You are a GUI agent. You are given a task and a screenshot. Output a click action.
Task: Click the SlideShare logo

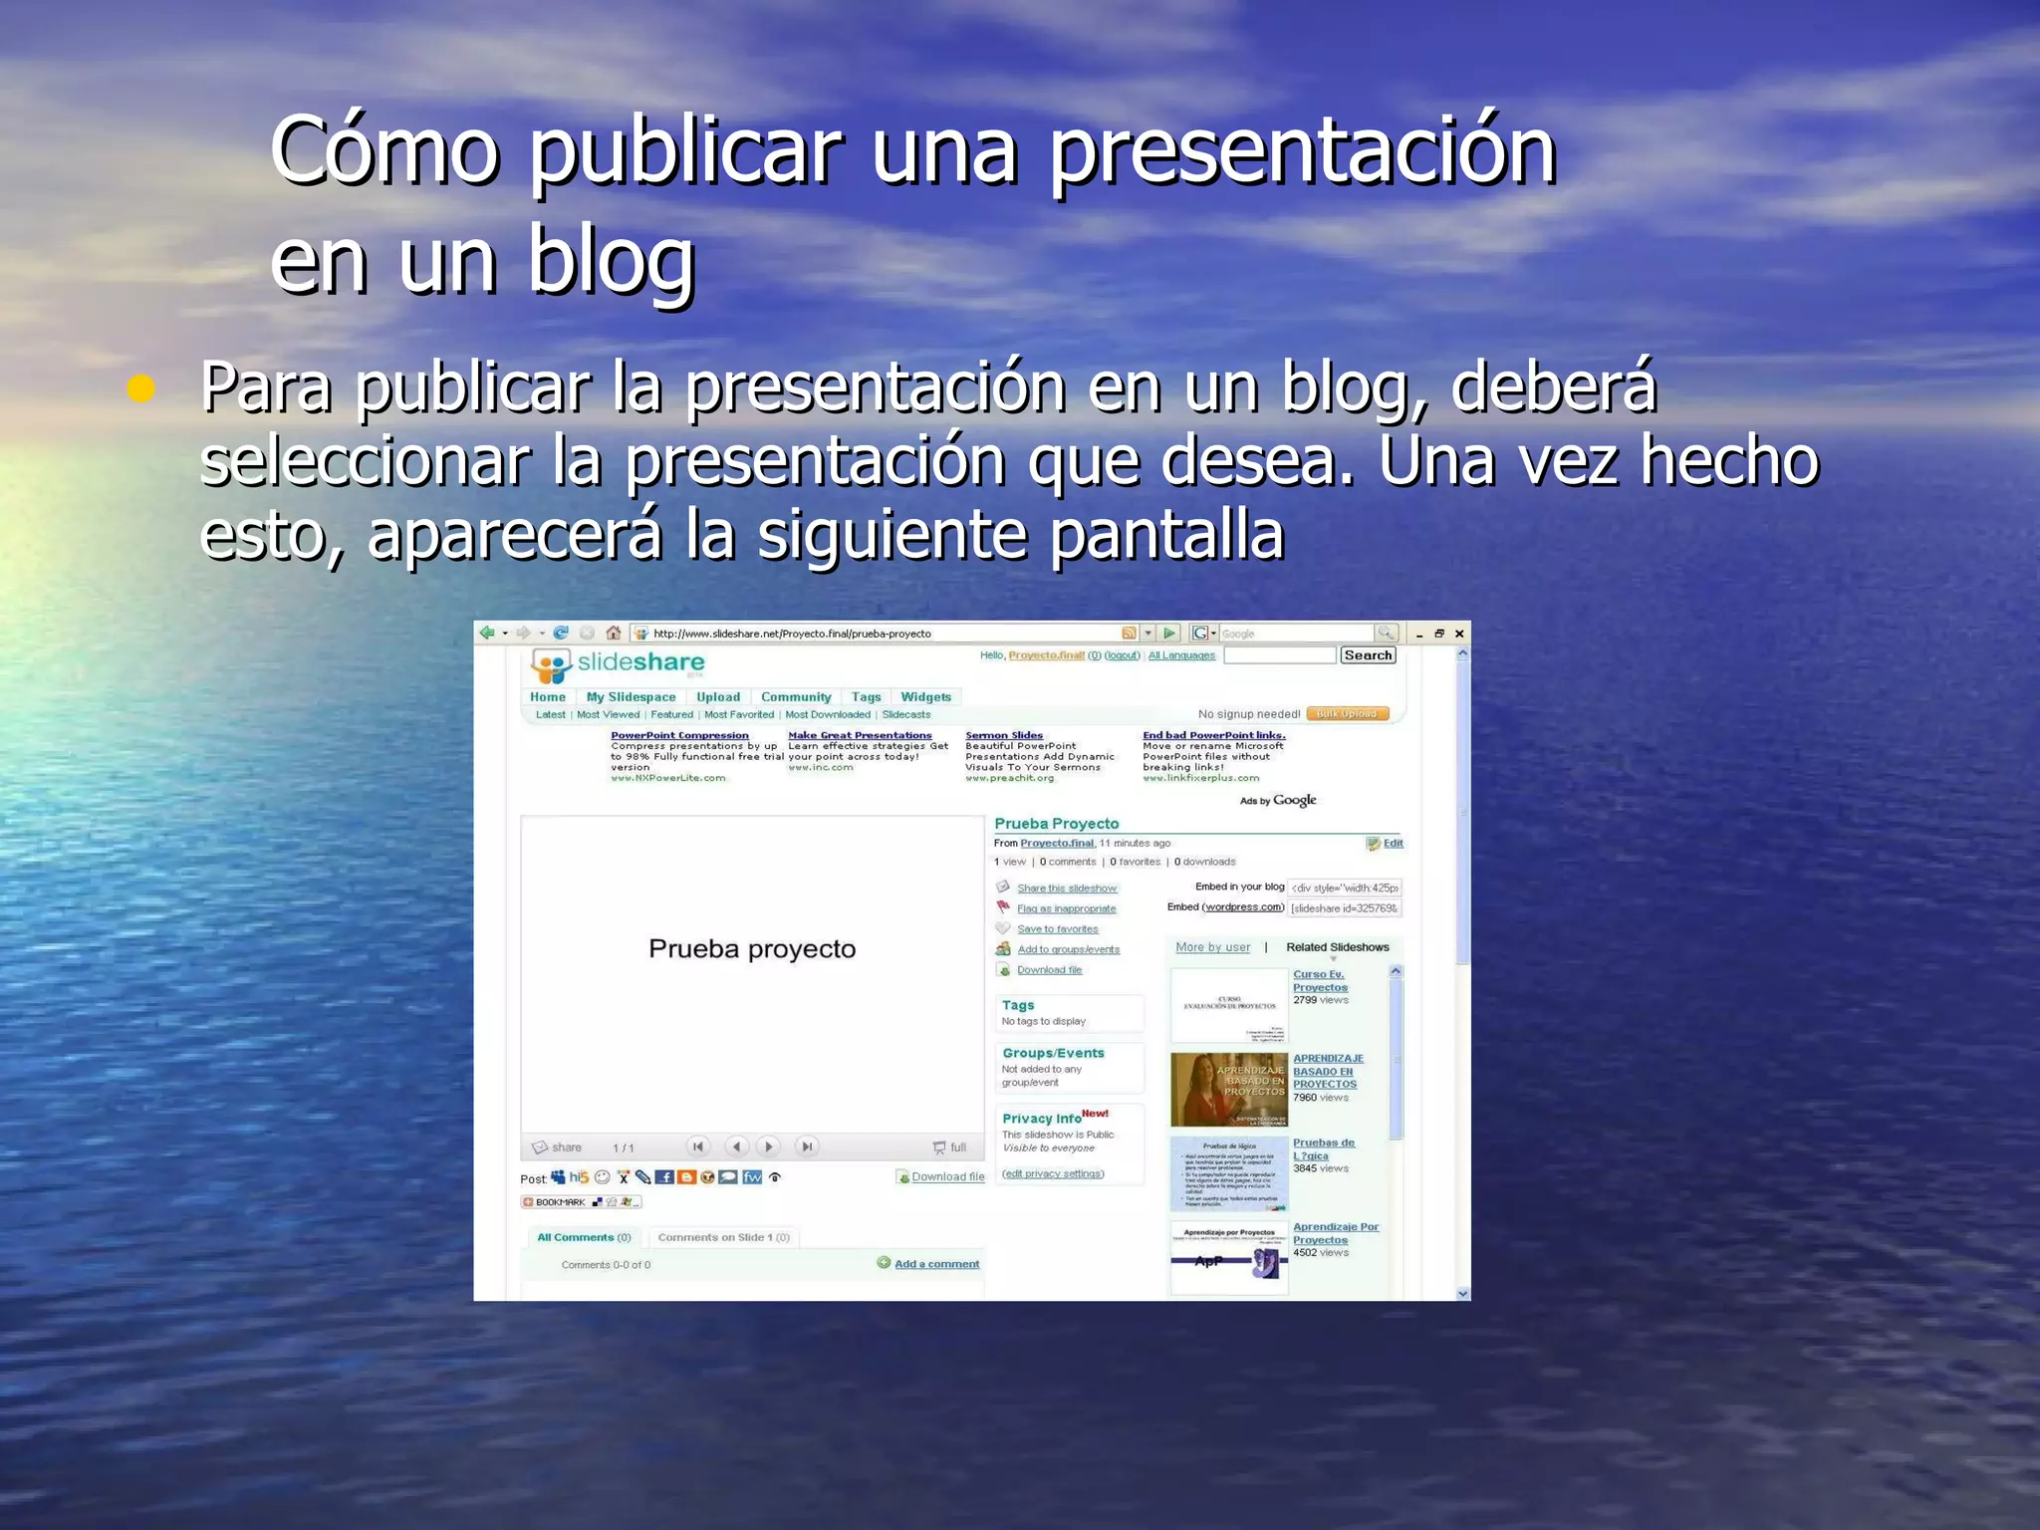pos(618,663)
